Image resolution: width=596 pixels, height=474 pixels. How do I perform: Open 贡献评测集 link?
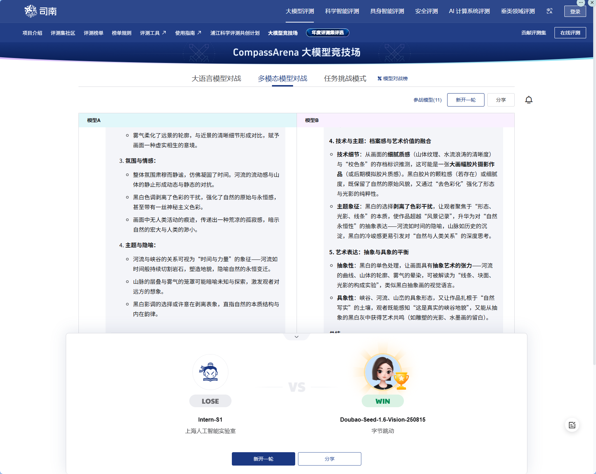534,33
